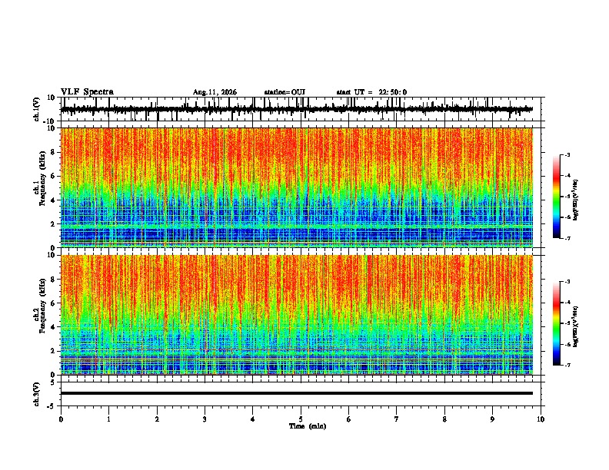The height and width of the screenshot is (470, 609).
Task: Click the ch.3 flat black signal line
Action: point(297,393)
